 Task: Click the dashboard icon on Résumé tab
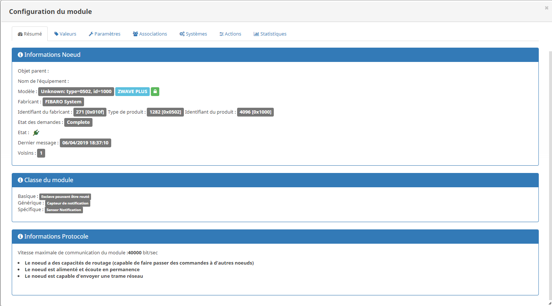click(x=20, y=34)
